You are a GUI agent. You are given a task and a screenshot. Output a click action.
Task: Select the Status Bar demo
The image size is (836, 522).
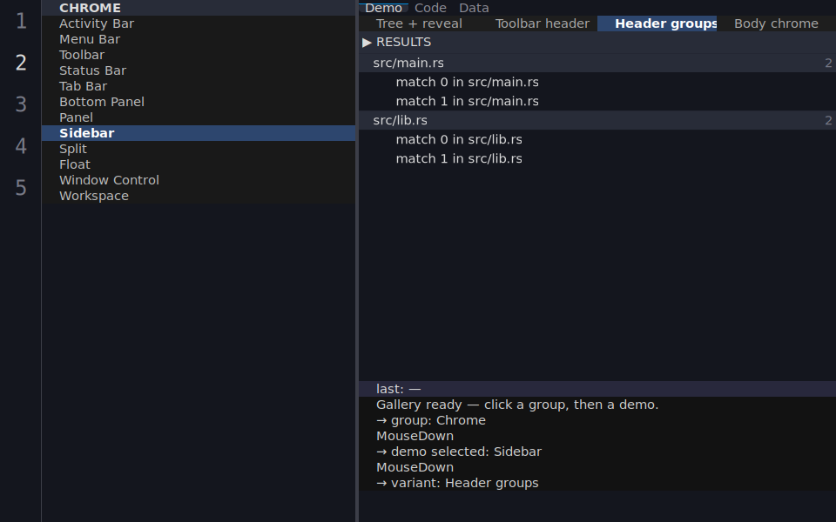(199, 70)
